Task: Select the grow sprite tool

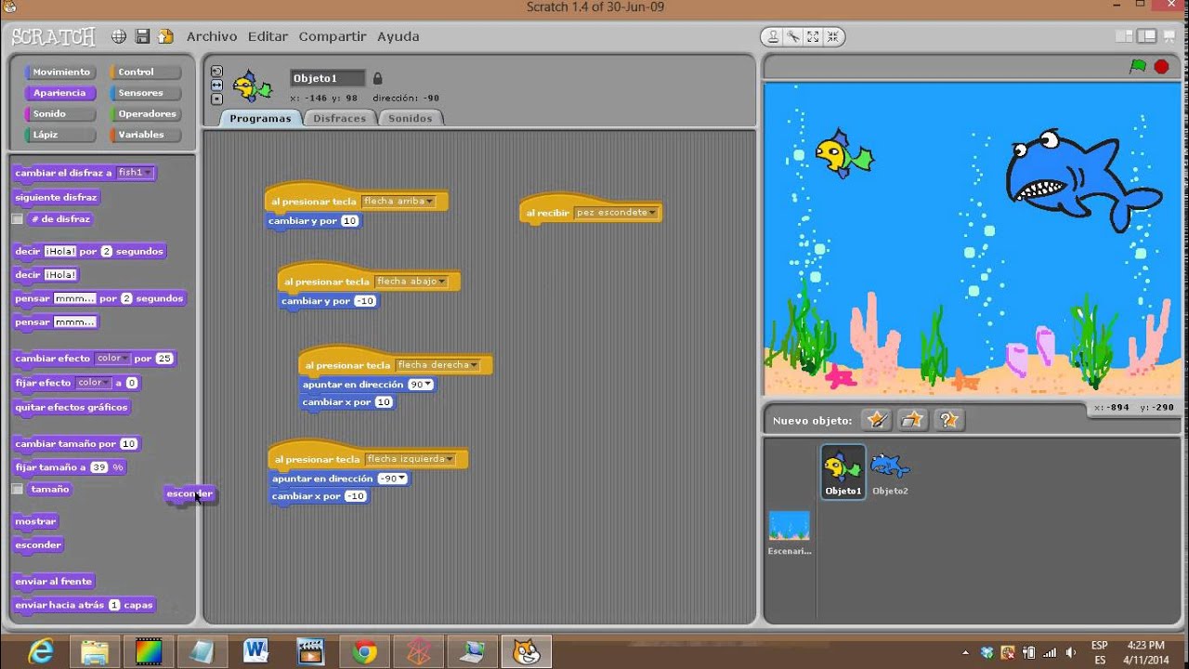Action: tap(813, 37)
